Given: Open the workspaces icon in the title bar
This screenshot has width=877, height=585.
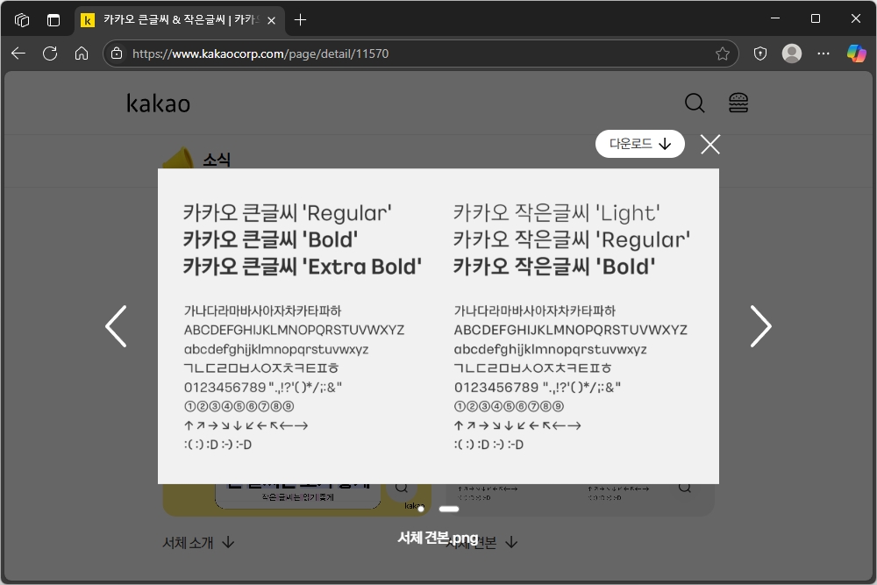Looking at the screenshot, I should point(22,20).
